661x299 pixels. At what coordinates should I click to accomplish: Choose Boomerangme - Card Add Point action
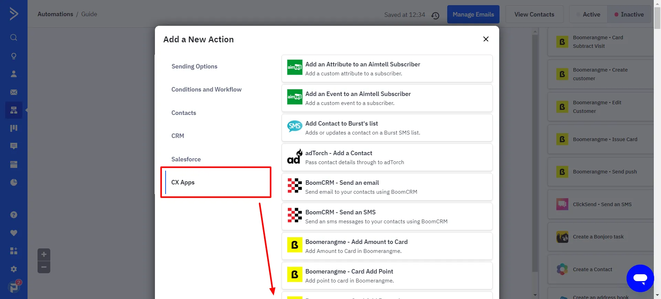pyautogui.click(x=387, y=276)
